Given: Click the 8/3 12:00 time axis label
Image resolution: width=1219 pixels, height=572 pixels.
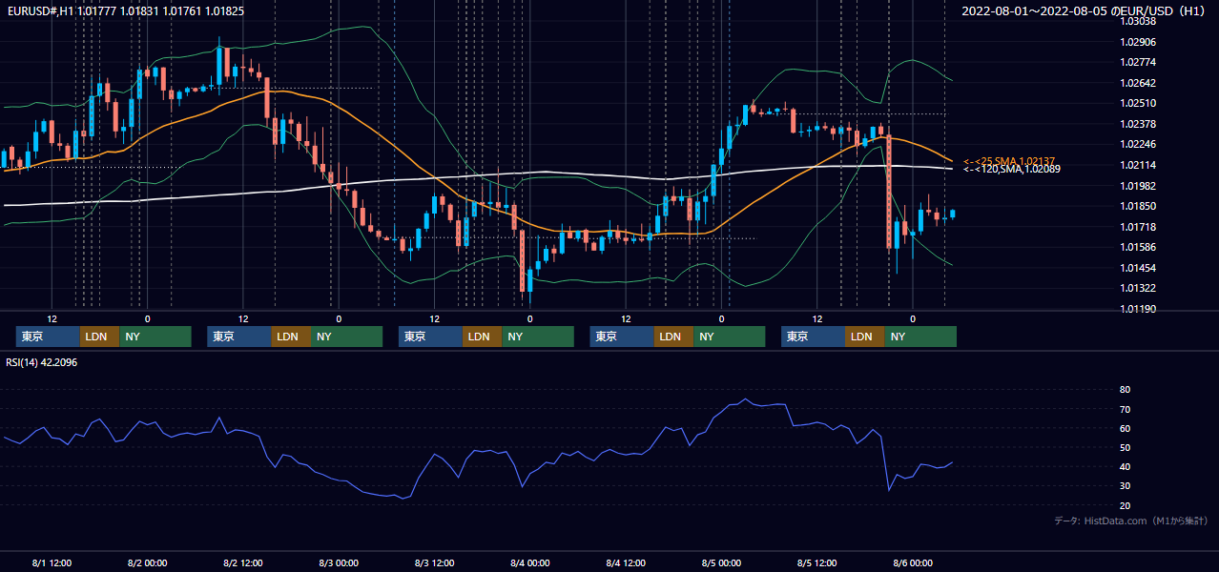Looking at the screenshot, I should pyautogui.click(x=434, y=562).
